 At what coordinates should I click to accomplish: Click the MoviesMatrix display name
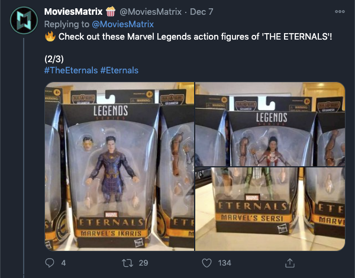(73, 11)
